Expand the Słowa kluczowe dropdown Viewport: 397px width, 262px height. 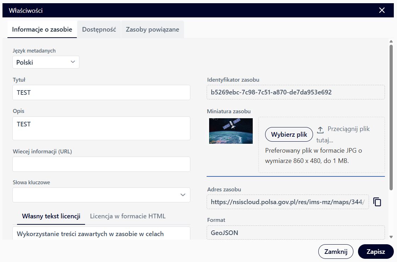(183, 195)
